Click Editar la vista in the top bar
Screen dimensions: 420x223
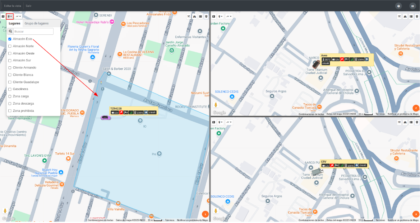pos(13,6)
